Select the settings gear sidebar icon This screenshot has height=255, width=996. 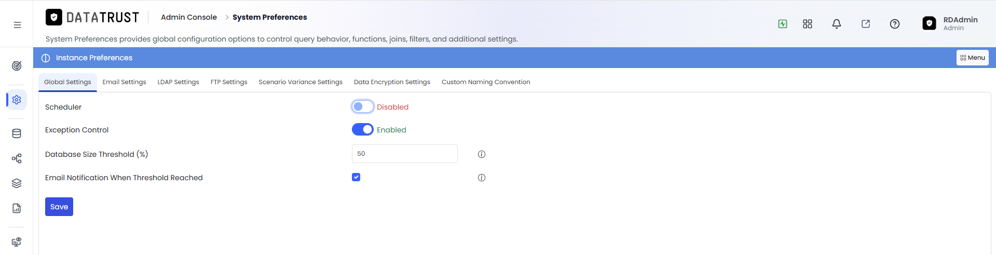click(17, 100)
